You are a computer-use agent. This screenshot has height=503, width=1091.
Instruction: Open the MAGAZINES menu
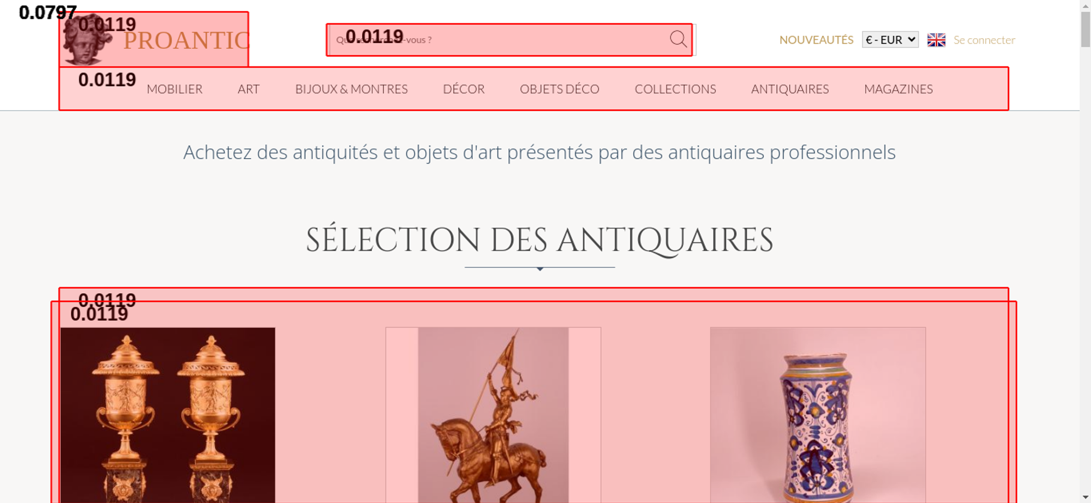tap(898, 89)
